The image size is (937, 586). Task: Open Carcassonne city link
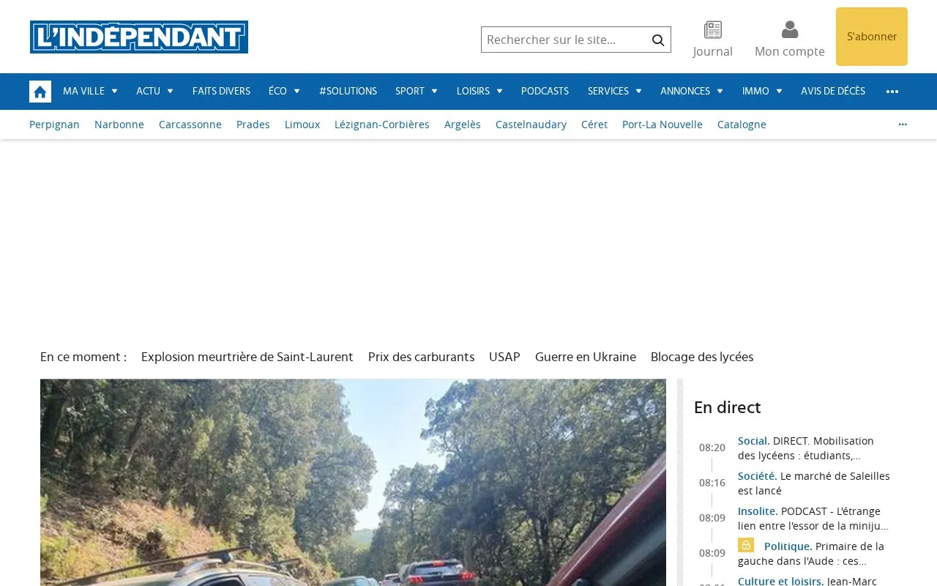(190, 125)
